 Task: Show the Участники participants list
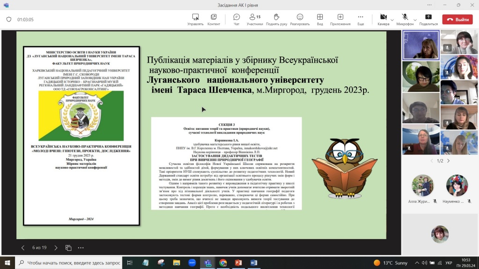coord(255,19)
